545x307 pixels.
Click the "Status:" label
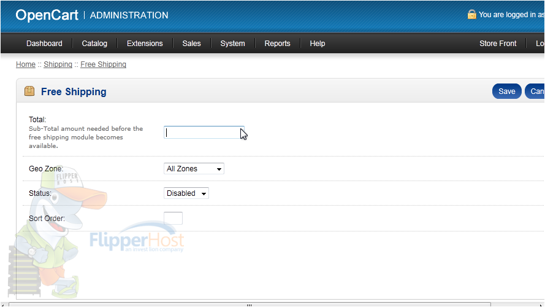point(40,193)
